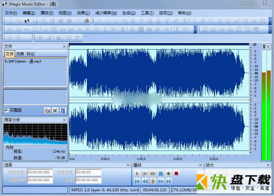Click the double-arrow Fast-forward button

tap(161, 181)
